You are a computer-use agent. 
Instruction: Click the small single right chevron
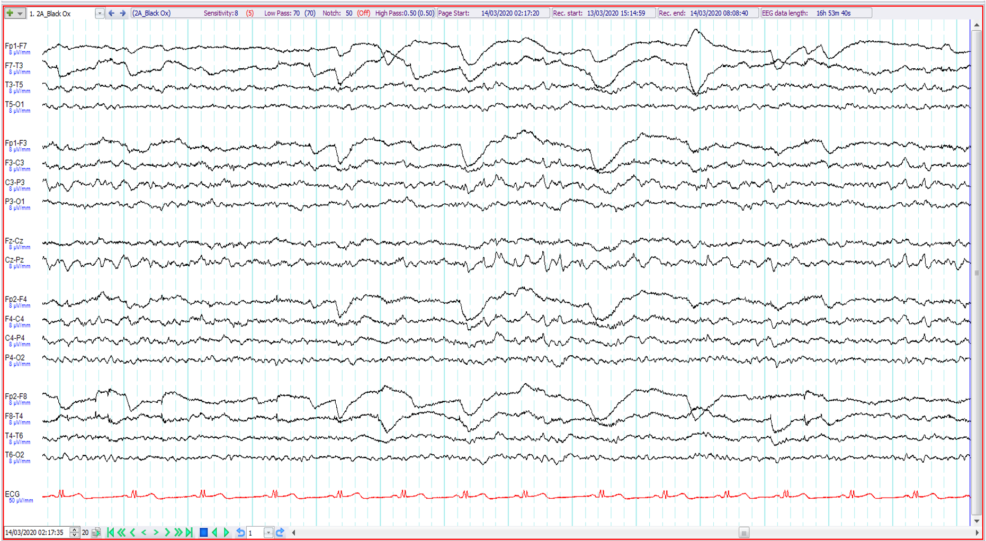click(156, 533)
